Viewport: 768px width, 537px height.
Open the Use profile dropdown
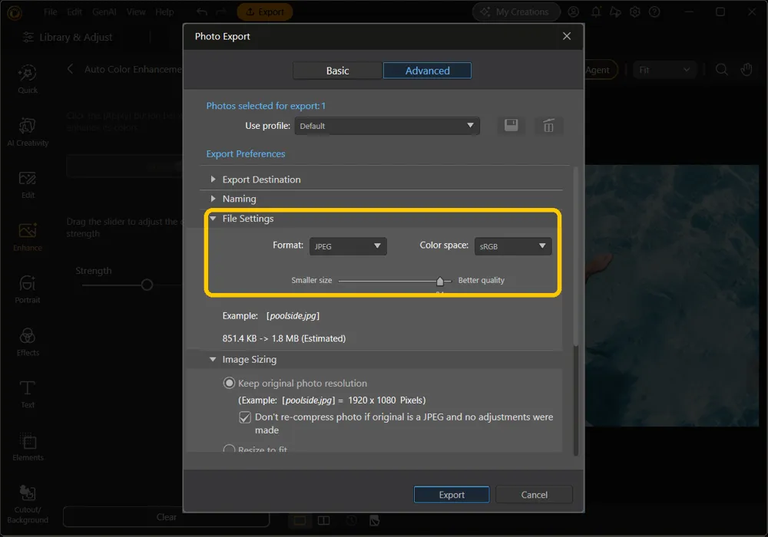[x=387, y=126]
